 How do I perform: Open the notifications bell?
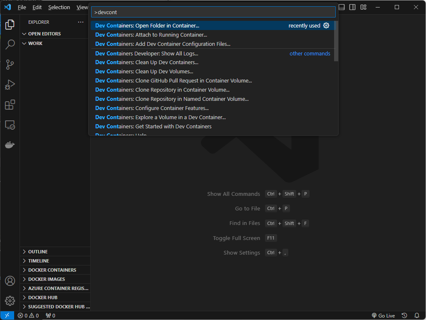[417, 316]
